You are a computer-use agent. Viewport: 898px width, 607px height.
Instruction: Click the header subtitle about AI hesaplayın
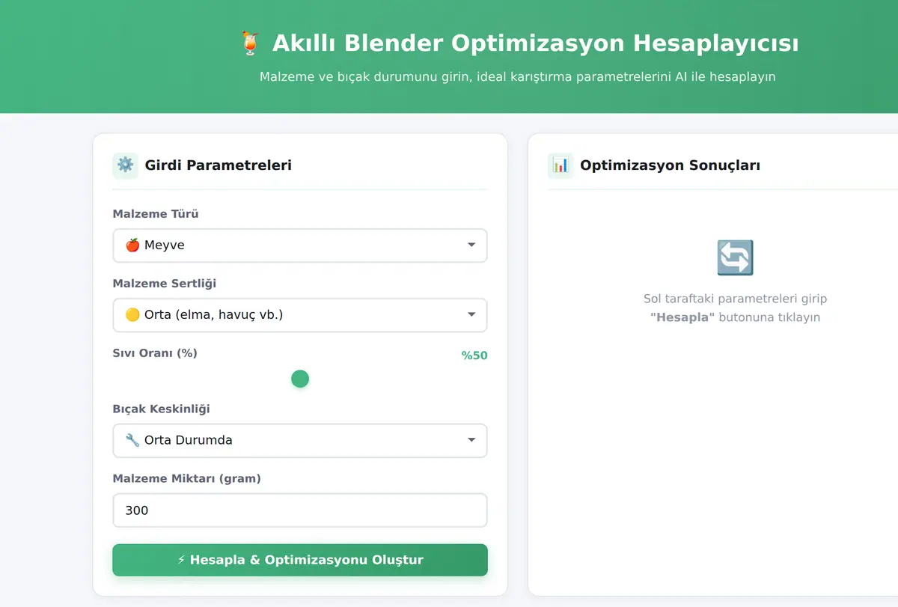coord(518,76)
